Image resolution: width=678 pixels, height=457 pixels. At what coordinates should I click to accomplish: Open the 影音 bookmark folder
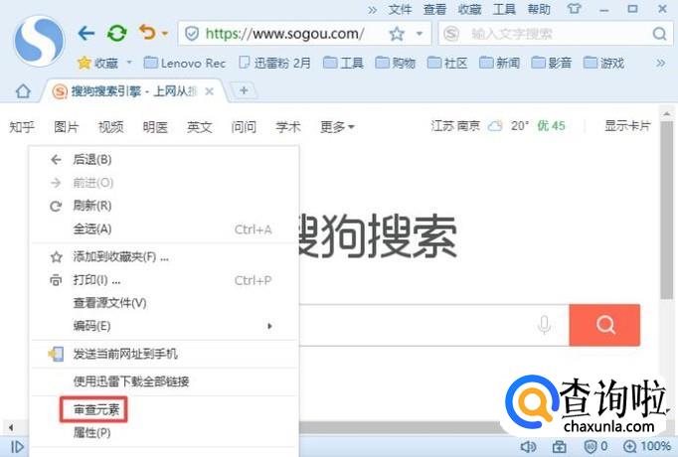tap(552, 63)
